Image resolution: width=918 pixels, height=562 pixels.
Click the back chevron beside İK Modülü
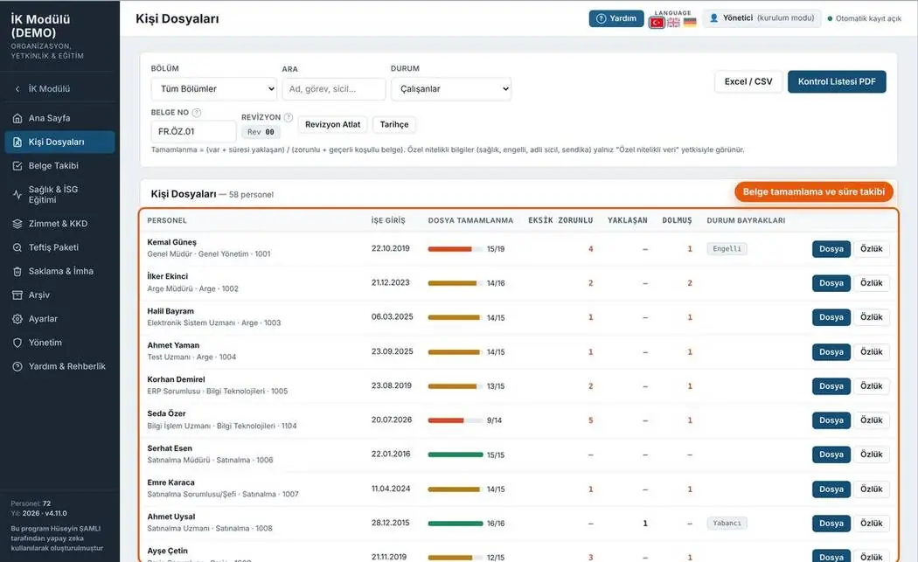[17, 89]
